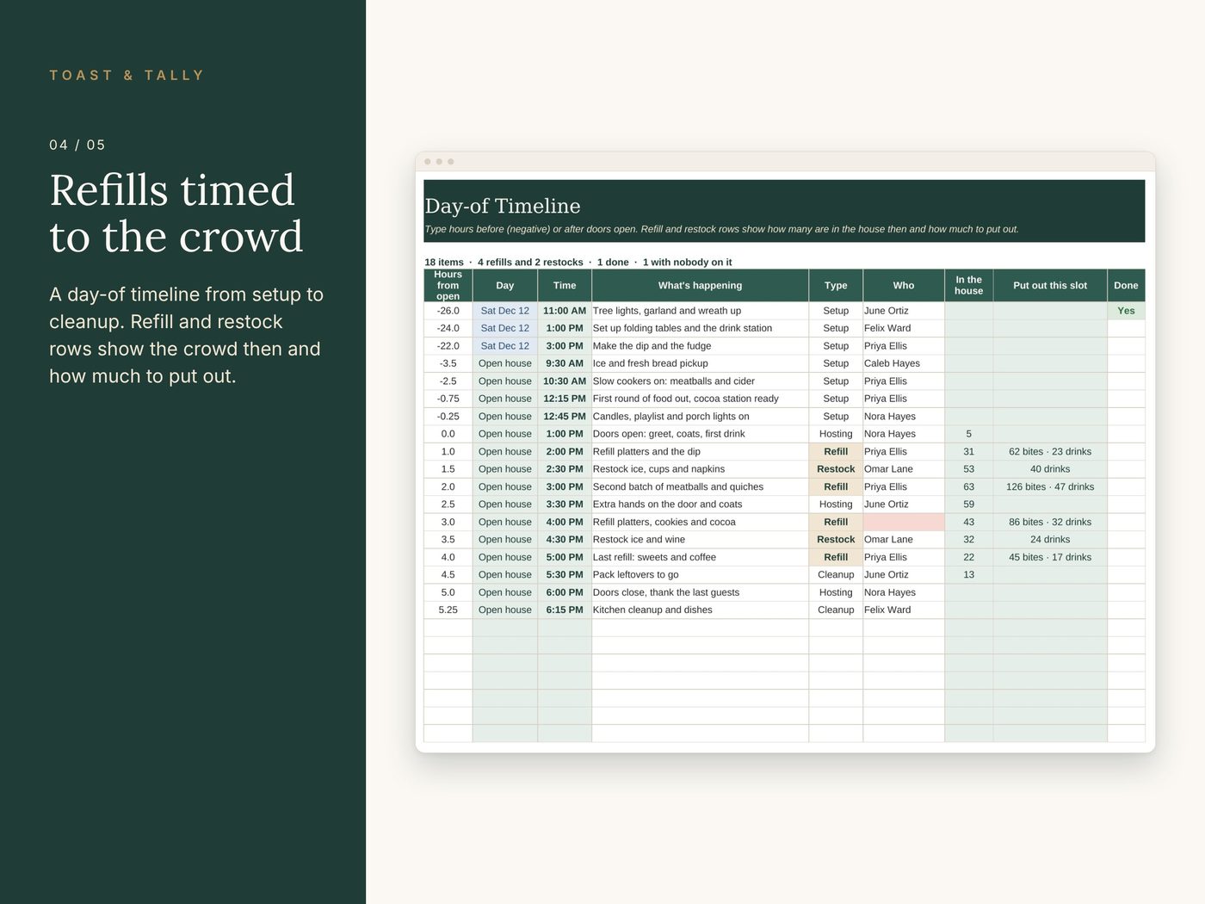1205x904 pixels.
Task: Click the '18 items' summary line
Action: pos(578,263)
